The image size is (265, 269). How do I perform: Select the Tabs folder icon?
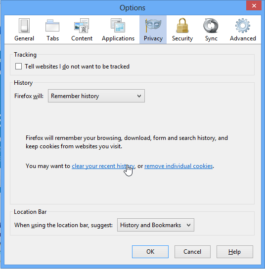click(52, 26)
